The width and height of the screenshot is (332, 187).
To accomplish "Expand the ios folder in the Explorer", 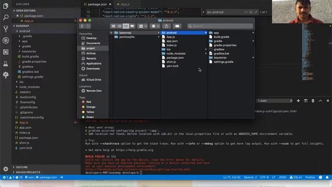I will pos(17,82).
